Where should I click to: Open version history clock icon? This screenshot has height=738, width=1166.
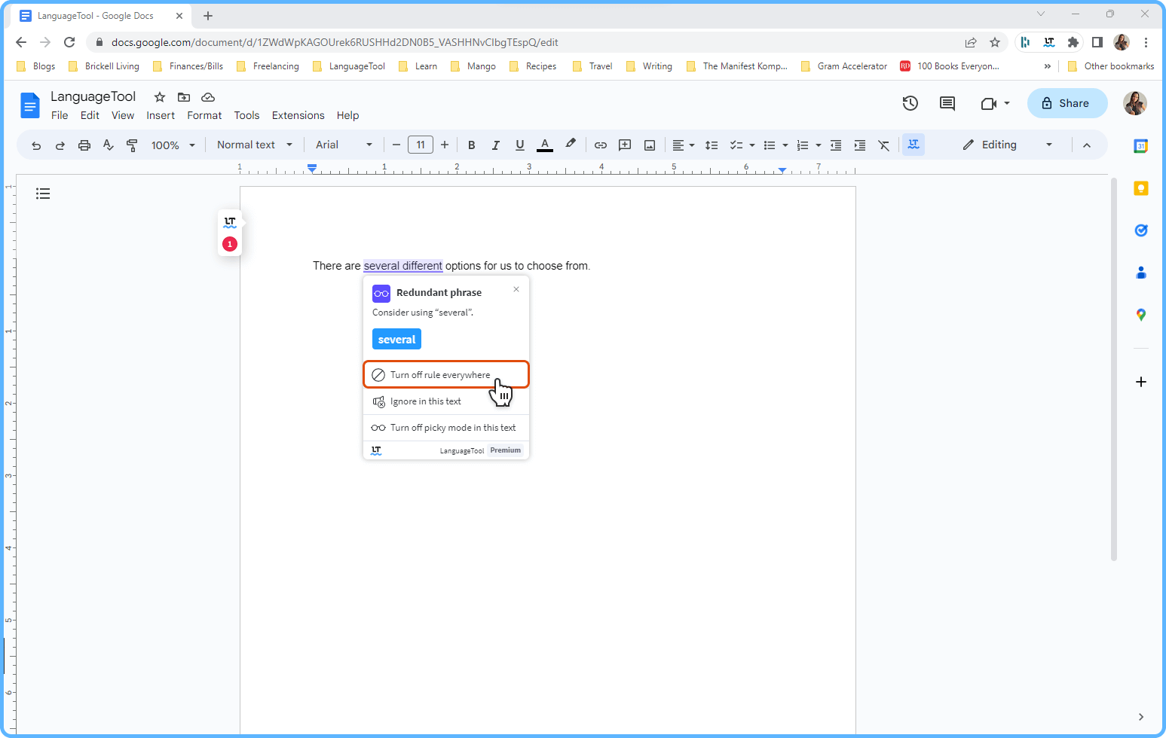(x=910, y=103)
